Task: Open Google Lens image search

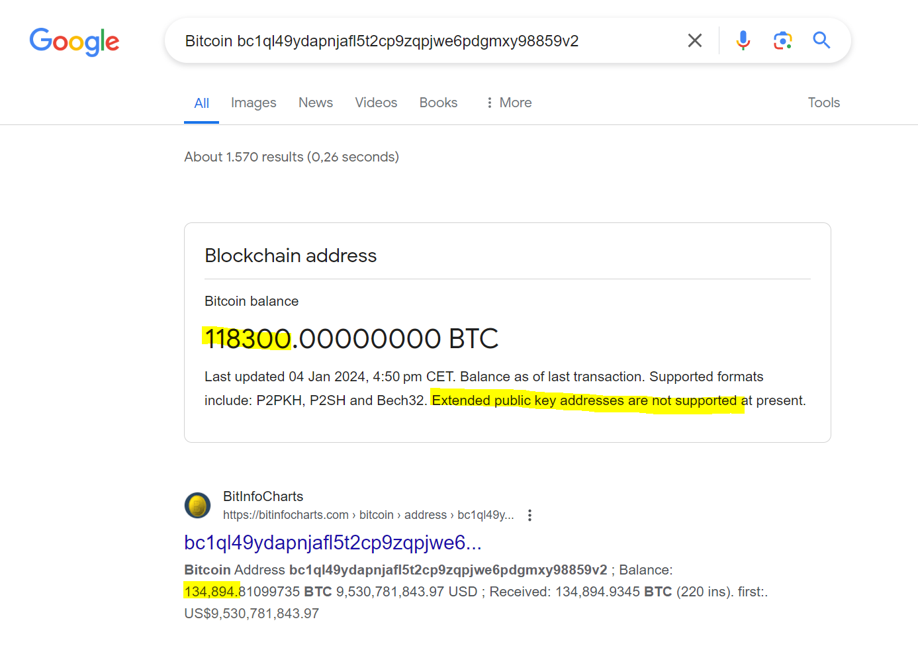Action: pos(782,40)
